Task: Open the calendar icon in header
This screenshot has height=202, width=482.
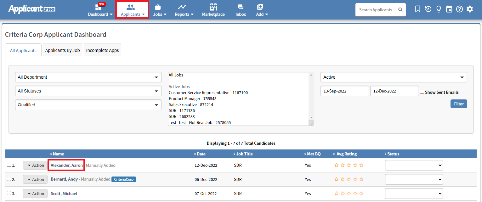Action: pos(449,9)
